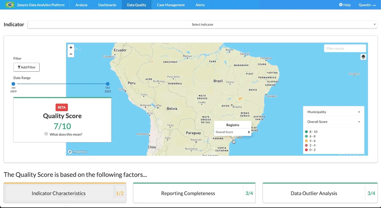Click the BAHIA state label
Viewport: 381px width, 208px height.
point(253,90)
